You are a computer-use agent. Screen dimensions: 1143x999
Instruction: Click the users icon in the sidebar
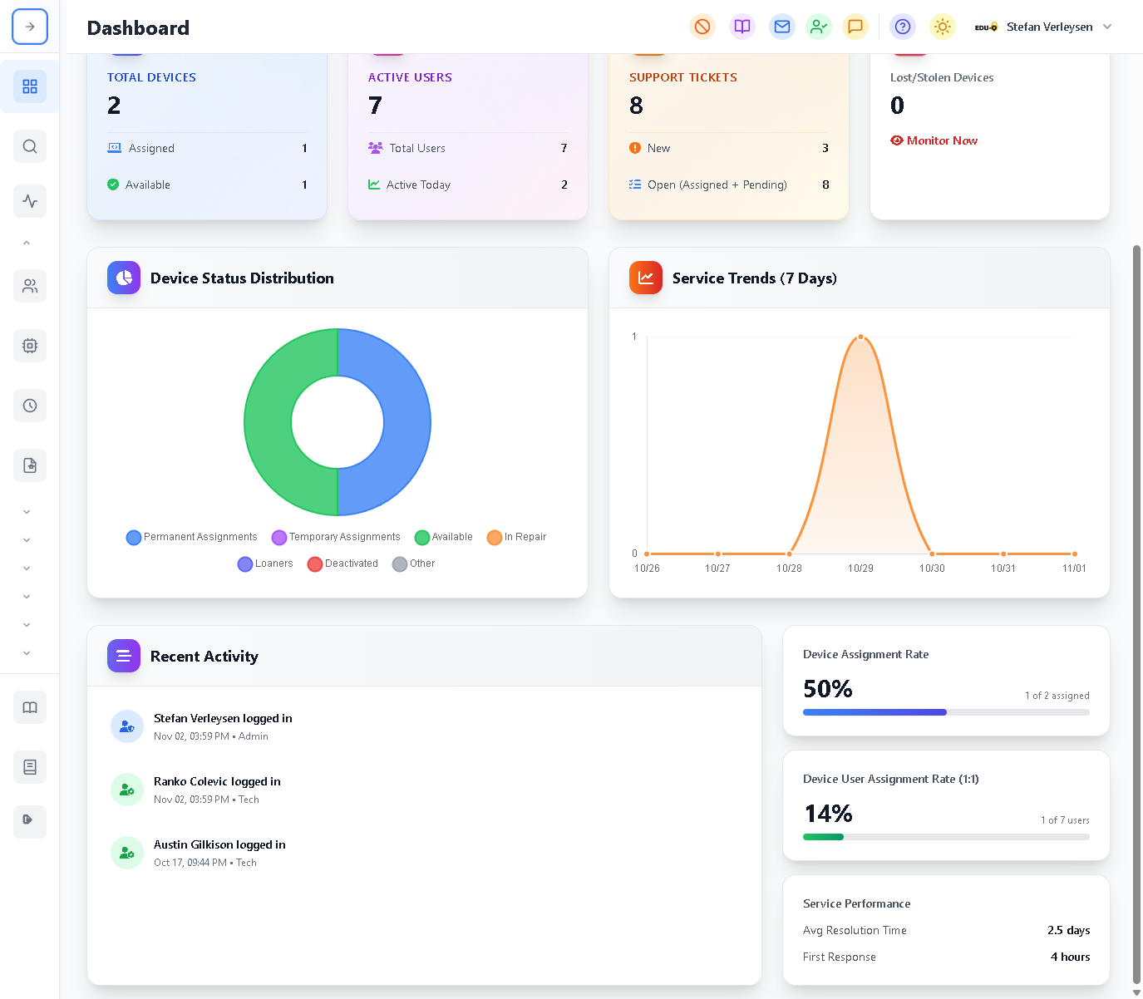[x=30, y=286]
